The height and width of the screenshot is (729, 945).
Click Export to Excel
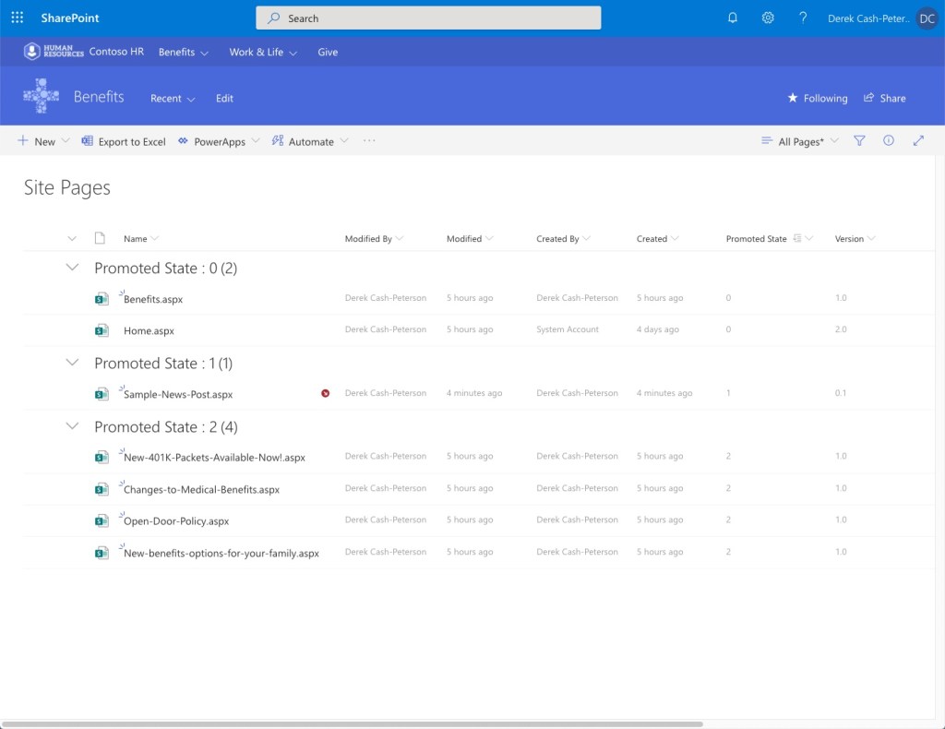pos(124,141)
